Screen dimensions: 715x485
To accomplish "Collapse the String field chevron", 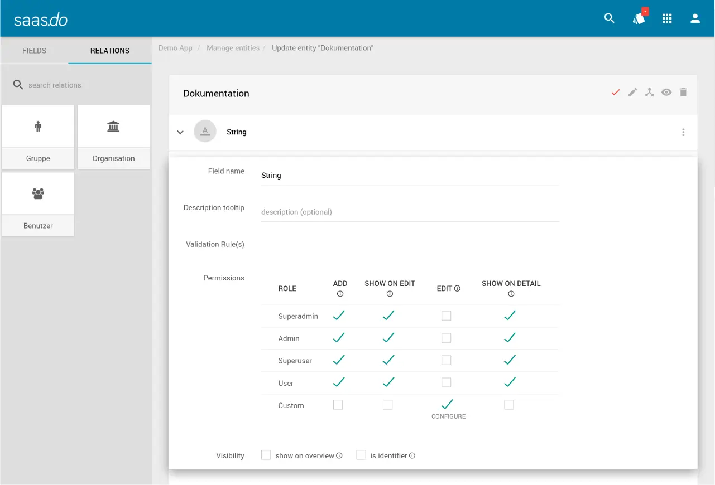I will pyautogui.click(x=180, y=132).
